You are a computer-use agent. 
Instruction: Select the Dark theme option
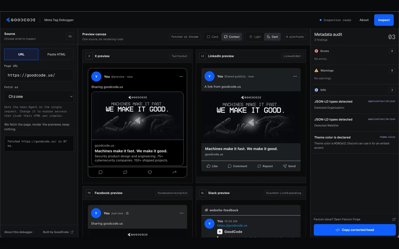(x=272, y=37)
